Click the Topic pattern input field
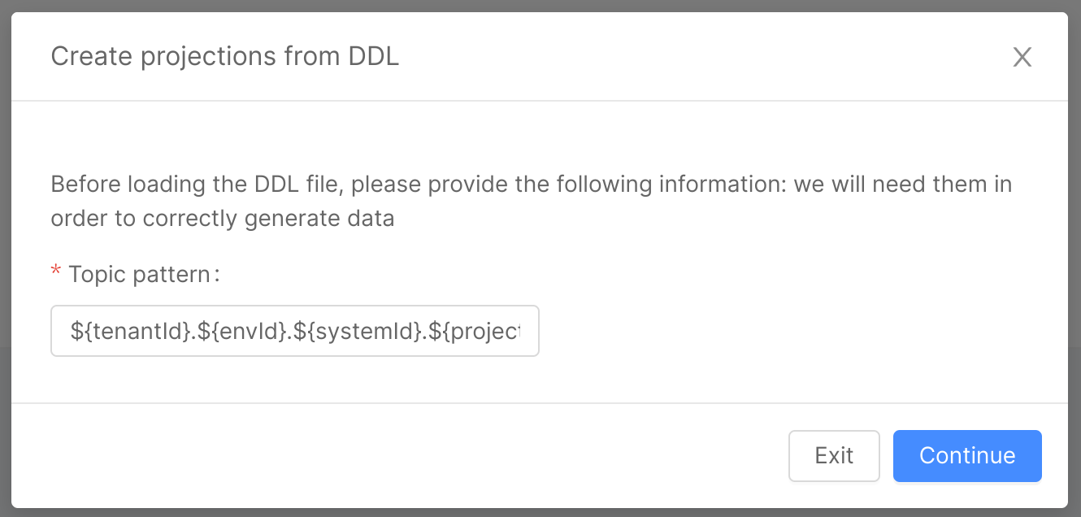This screenshot has width=1081, height=517. pos(294,330)
